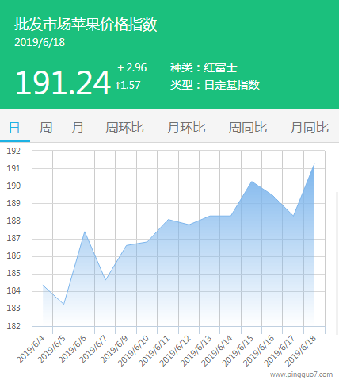Click the 2019/6/4 x-axis label
Screen dimensions: 339x384
(x=30, y=349)
